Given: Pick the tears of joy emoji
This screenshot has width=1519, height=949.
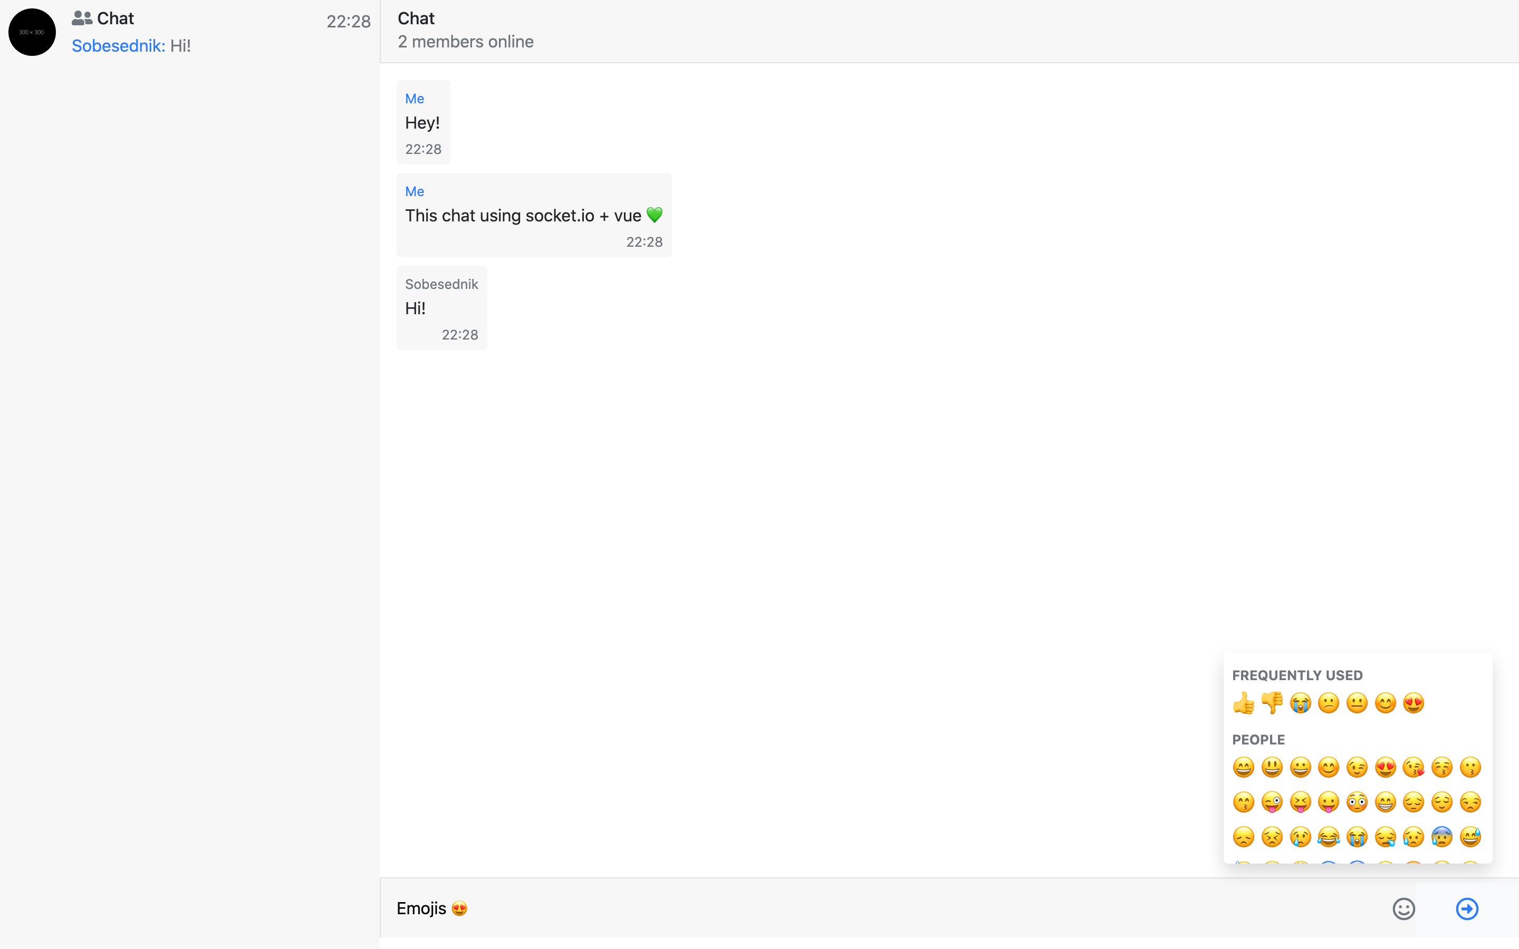Looking at the screenshot, I should pos(1328,837).
